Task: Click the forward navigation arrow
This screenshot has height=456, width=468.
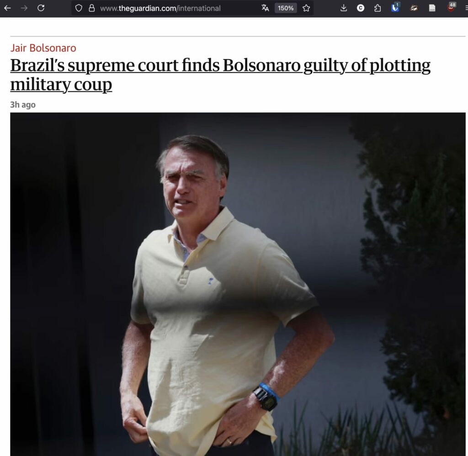Action: pos(24,8)
